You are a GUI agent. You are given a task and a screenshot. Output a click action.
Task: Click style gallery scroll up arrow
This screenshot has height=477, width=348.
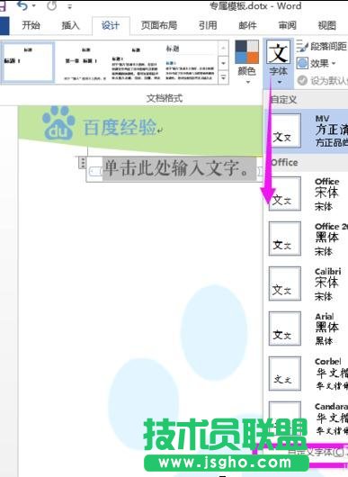[223, 48]
